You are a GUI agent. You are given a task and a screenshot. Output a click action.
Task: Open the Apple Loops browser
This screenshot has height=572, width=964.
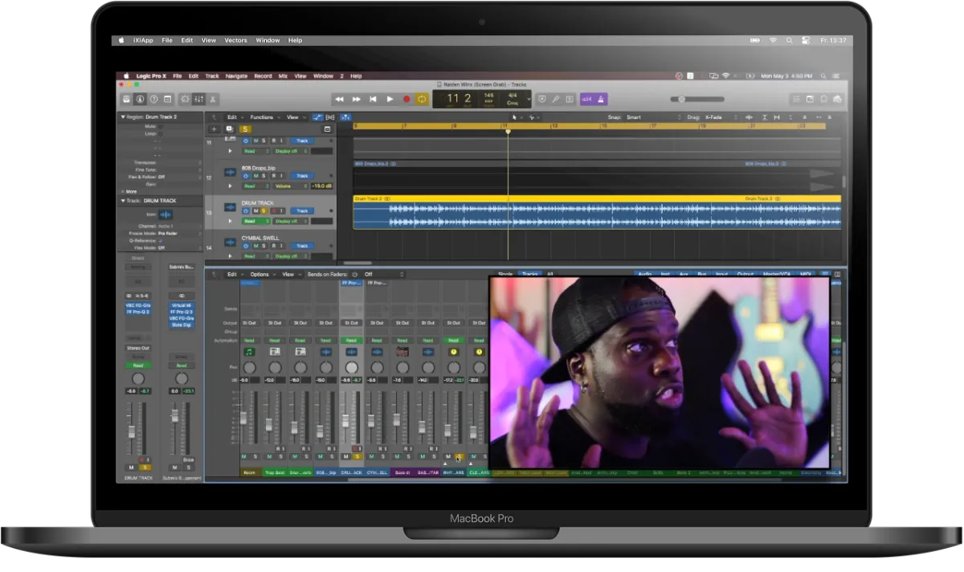coord(823,99)
